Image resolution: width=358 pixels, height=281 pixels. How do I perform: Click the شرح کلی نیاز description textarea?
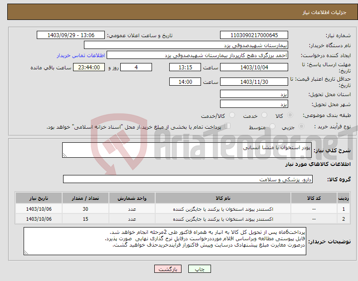pos(187,150)
